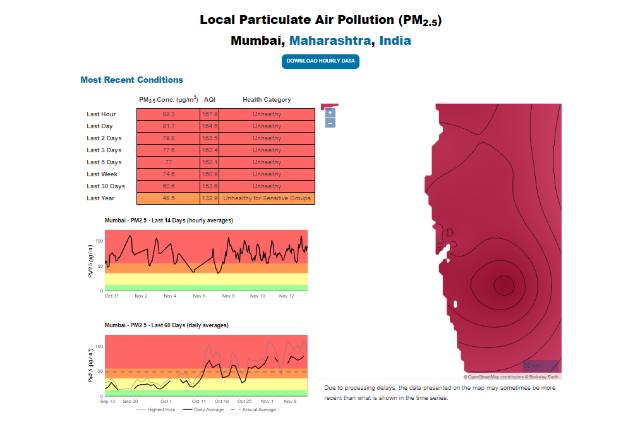Click the Download Hourly Data button
The width and height of the screenshot is (621, 422).
coord(320,61)
